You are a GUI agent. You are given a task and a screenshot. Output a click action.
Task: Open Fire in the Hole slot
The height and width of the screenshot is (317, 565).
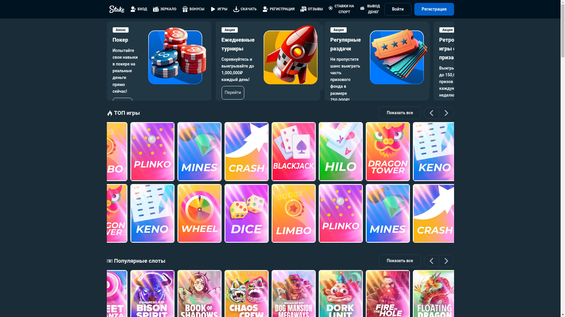tap(388, 294)
